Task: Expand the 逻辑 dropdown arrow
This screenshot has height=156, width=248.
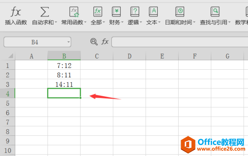Action: click(x=141, y=22)
